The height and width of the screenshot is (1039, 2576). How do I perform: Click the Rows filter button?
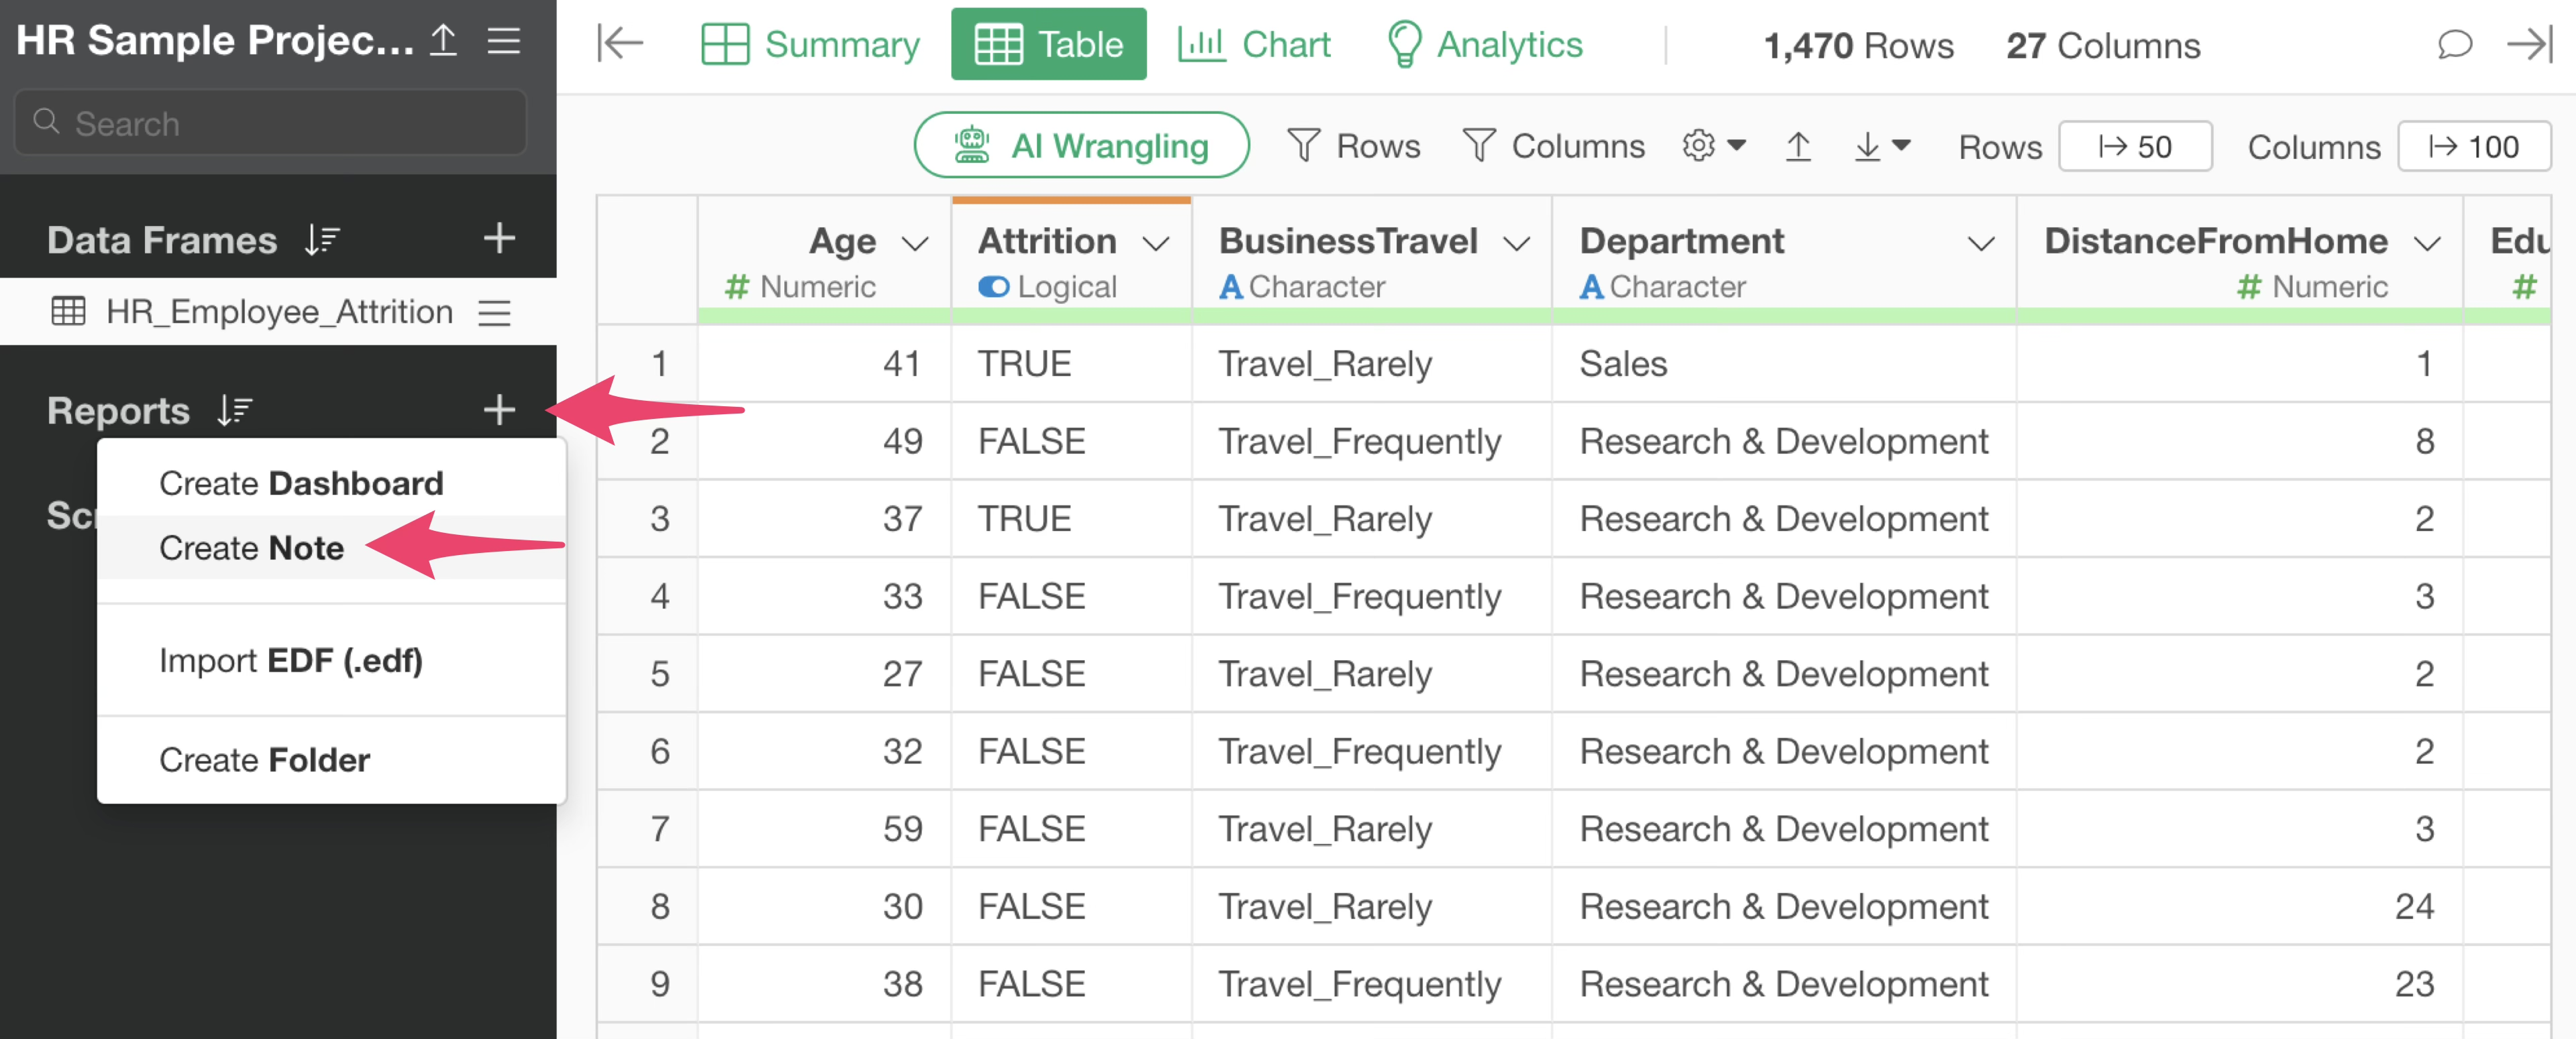[x=1353, y=146]
